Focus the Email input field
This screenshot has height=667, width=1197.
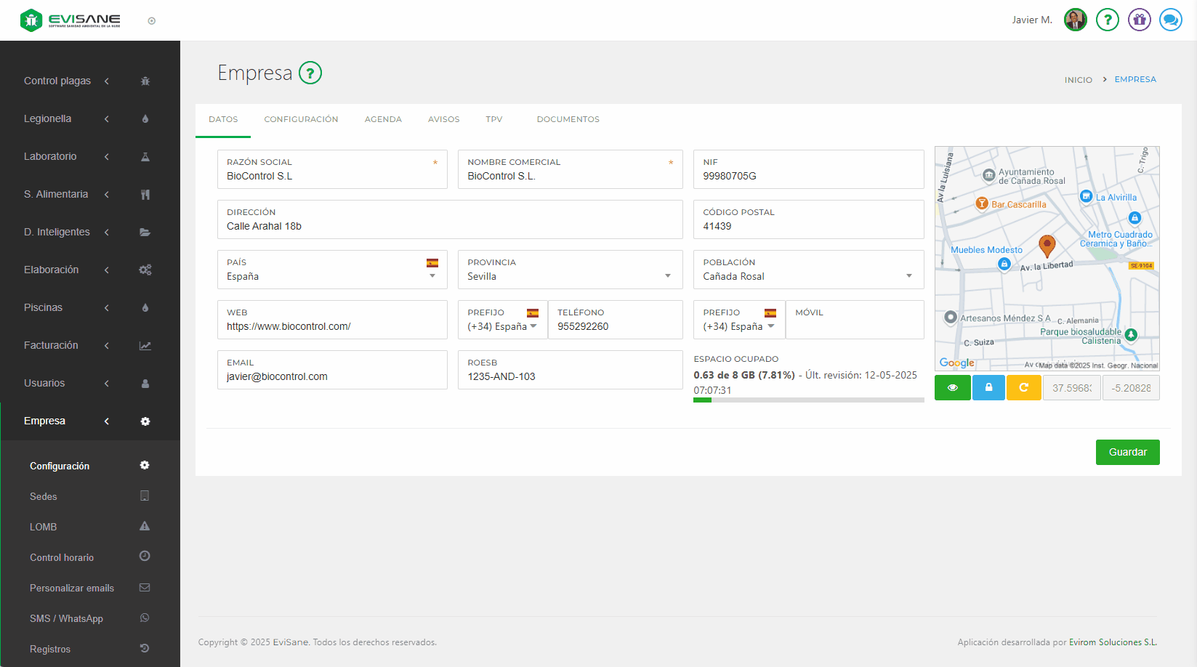[x=332, y=370]
